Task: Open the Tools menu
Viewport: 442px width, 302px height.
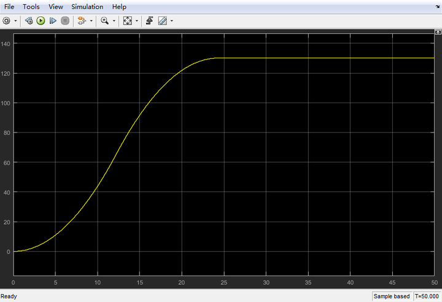Action: coord(31,7)
